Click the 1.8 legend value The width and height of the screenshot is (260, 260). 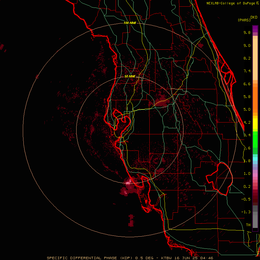(247, 161)
